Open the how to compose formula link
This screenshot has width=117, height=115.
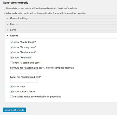(x=60, y=68)
